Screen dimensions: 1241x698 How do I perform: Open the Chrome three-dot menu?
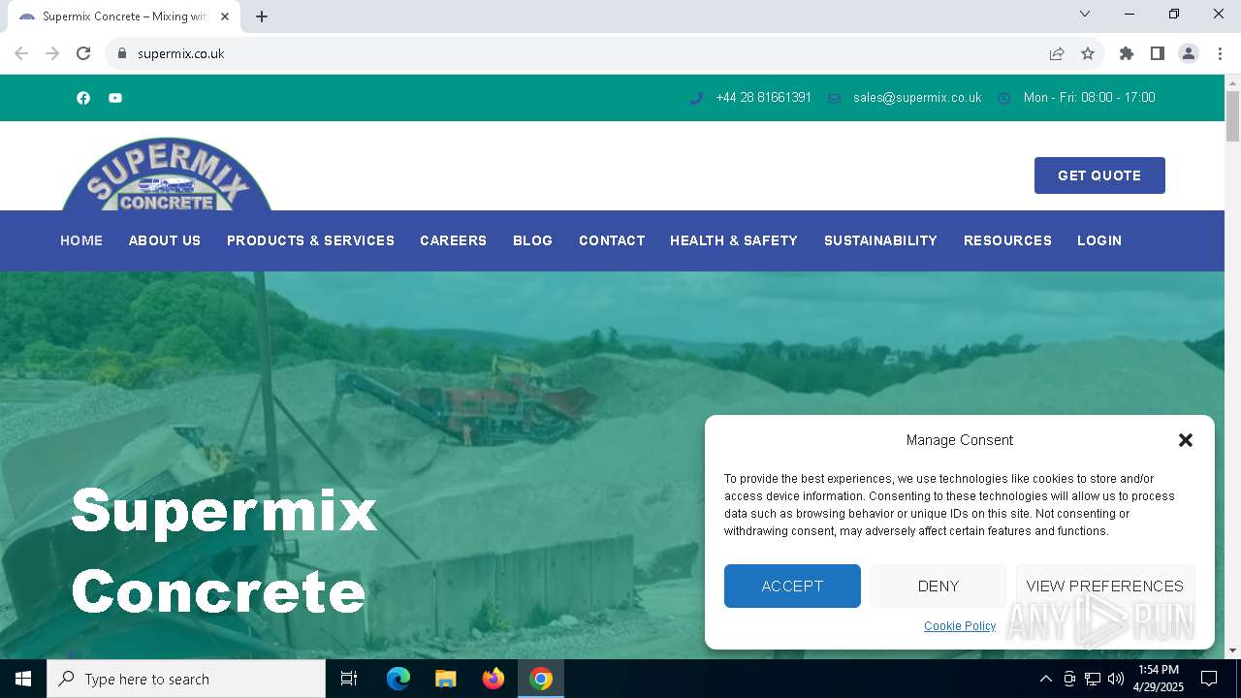click(x=1220, y=53)
